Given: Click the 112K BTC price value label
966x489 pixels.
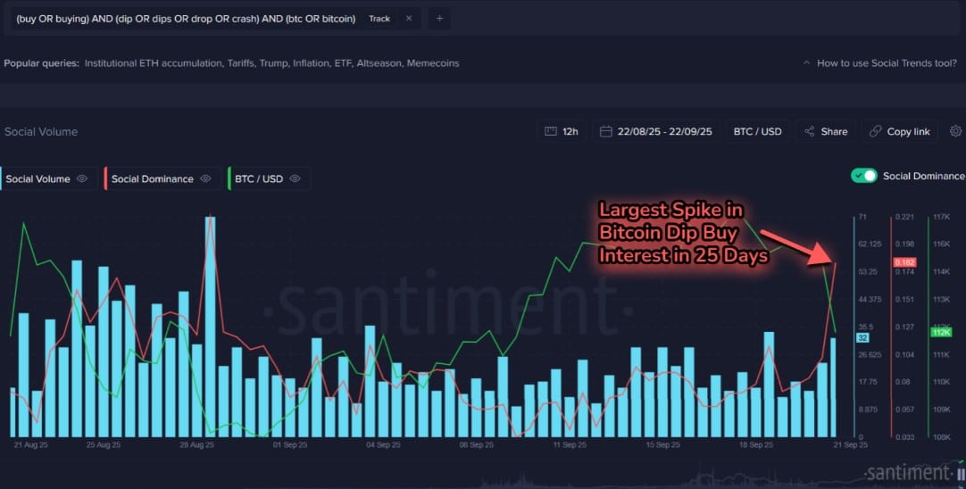Looking at the screenshot, I should (941, 333).
